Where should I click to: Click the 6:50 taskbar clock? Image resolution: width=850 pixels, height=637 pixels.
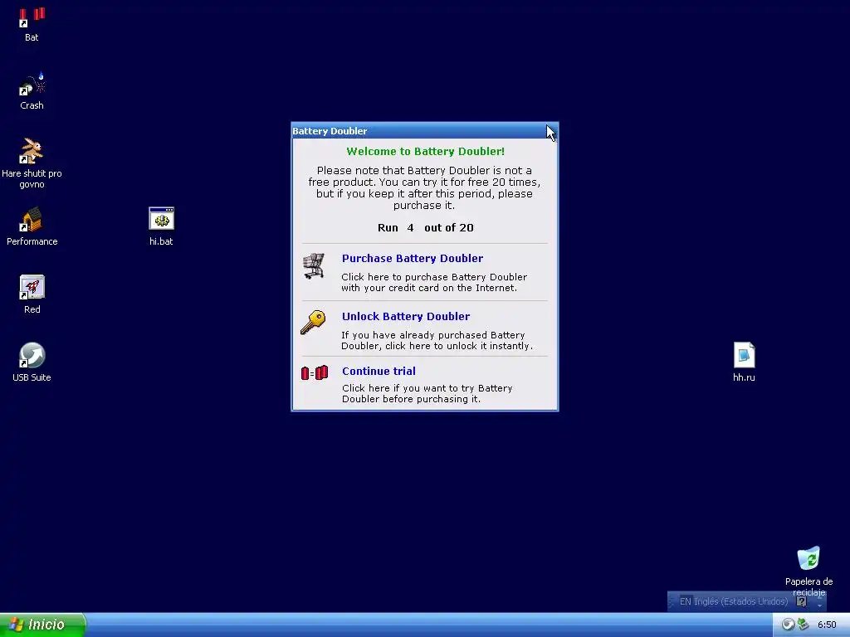pyautogui.click(x=827, y=625)
